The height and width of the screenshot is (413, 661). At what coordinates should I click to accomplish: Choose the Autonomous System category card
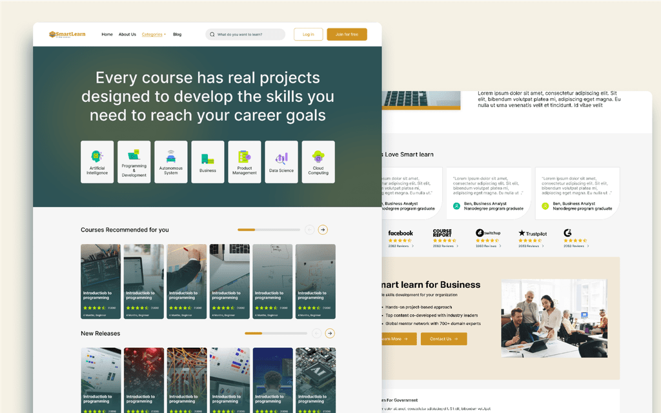tap(170, 162)
